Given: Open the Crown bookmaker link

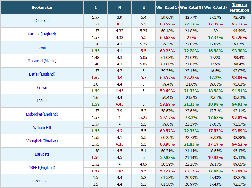Looking at the screenshot, I should click(42, 87).
